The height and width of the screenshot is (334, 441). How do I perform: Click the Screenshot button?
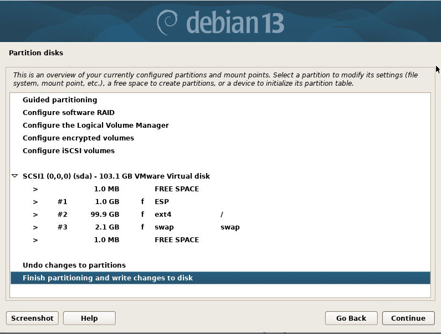click(32, 319)
